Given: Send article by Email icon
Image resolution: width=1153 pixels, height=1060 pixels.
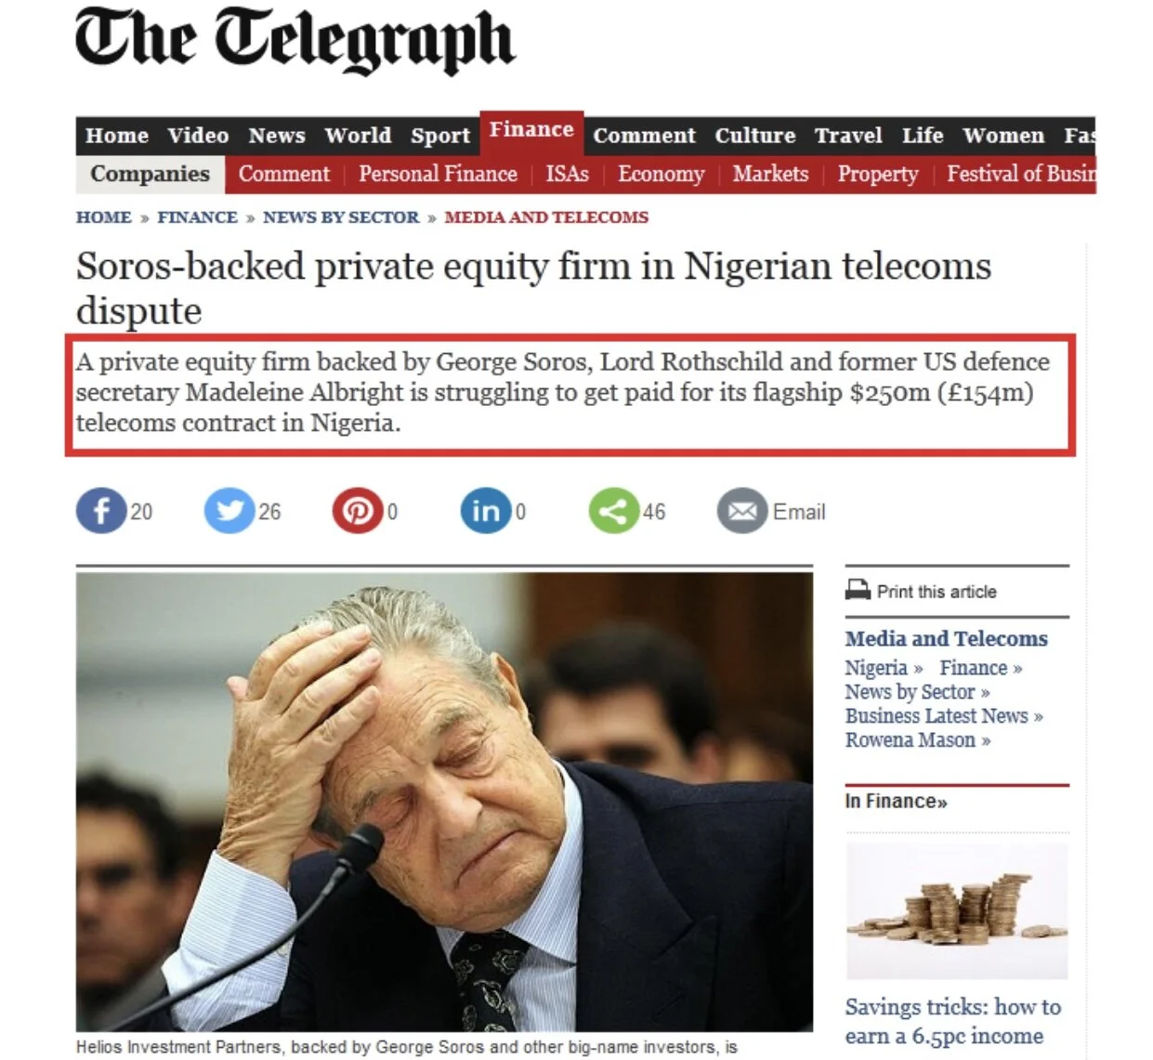Looking at the screenshot, I should (741, 511).
